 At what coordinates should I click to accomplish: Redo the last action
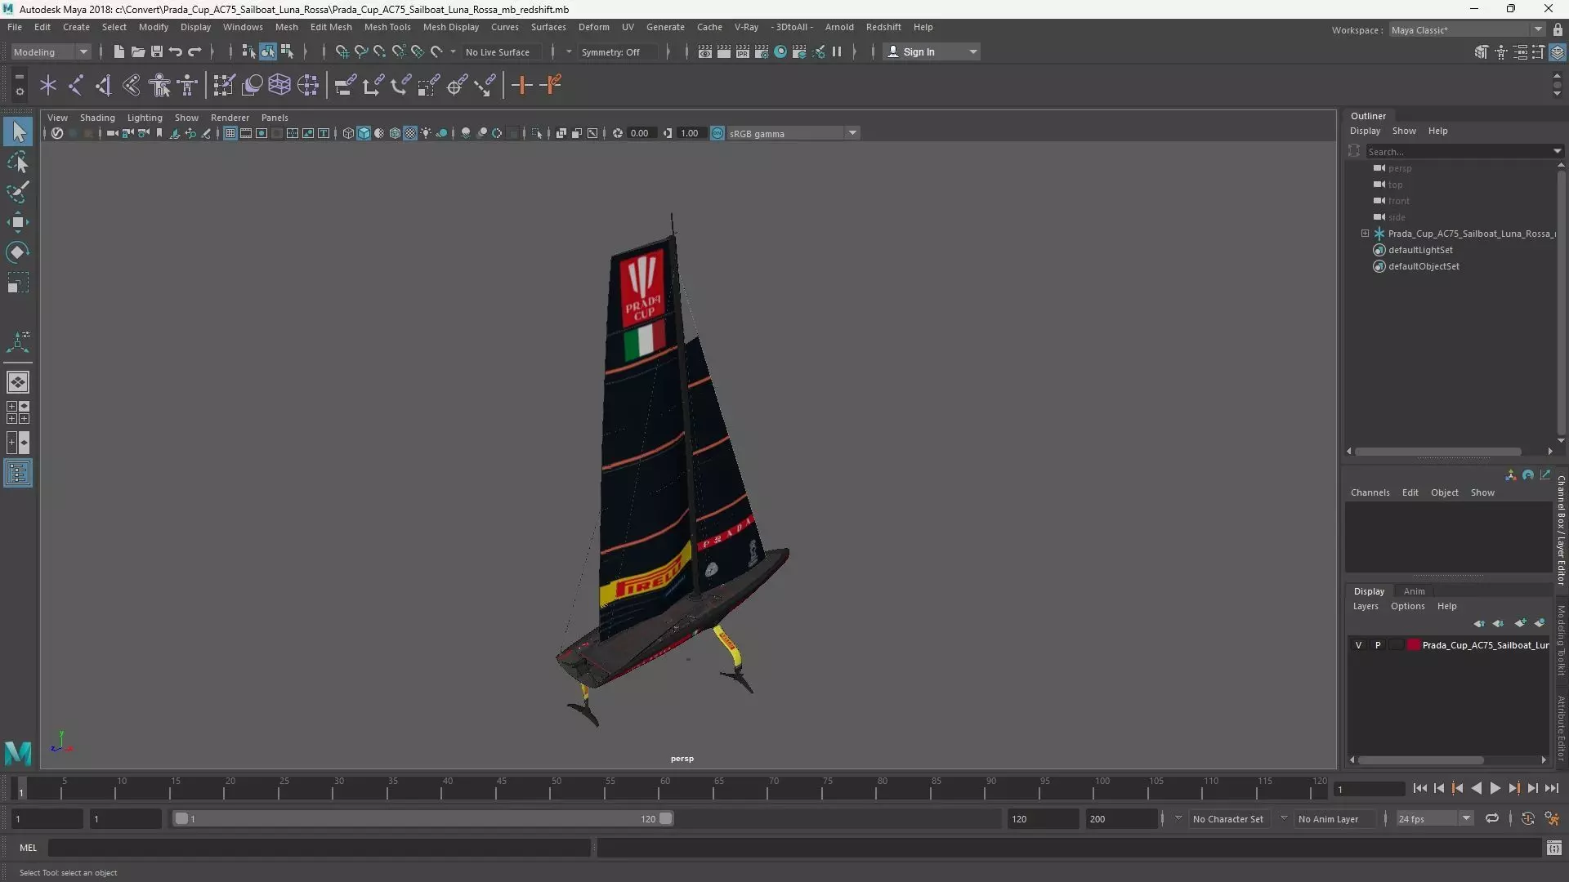click(194, 51)
